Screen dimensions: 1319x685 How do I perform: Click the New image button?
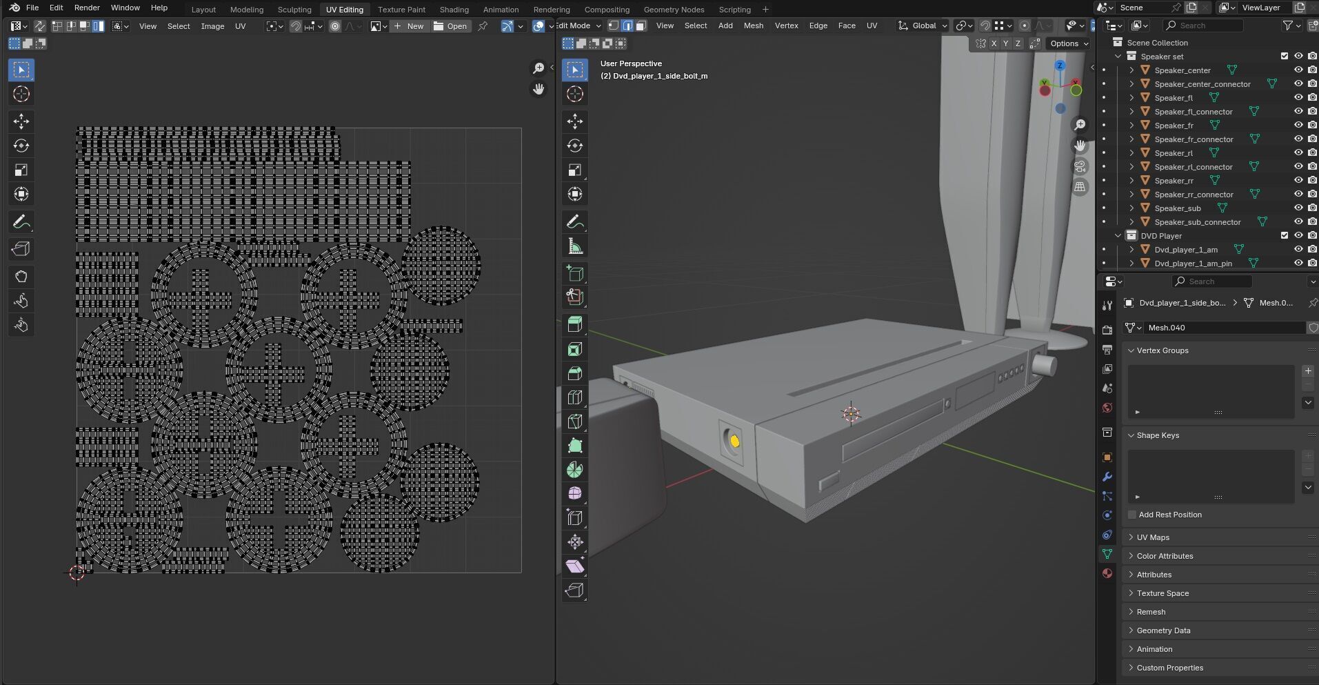[x=409, y=26]
